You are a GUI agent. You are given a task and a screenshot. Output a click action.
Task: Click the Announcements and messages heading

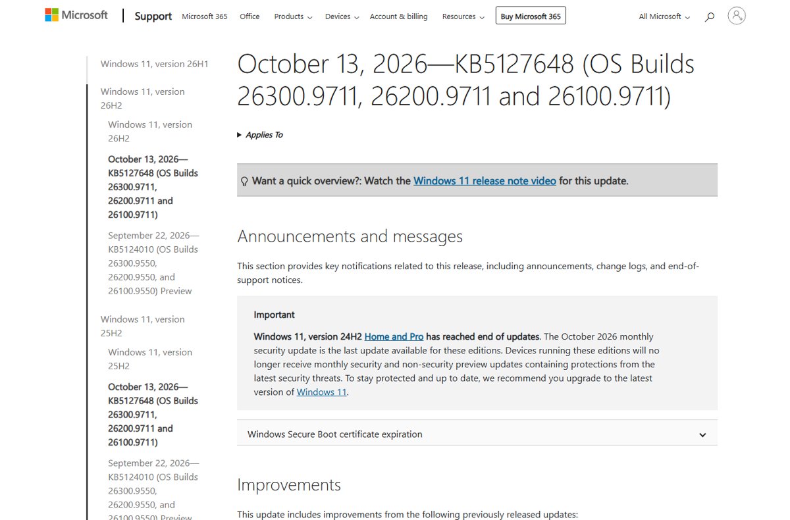tap(350, 236)
